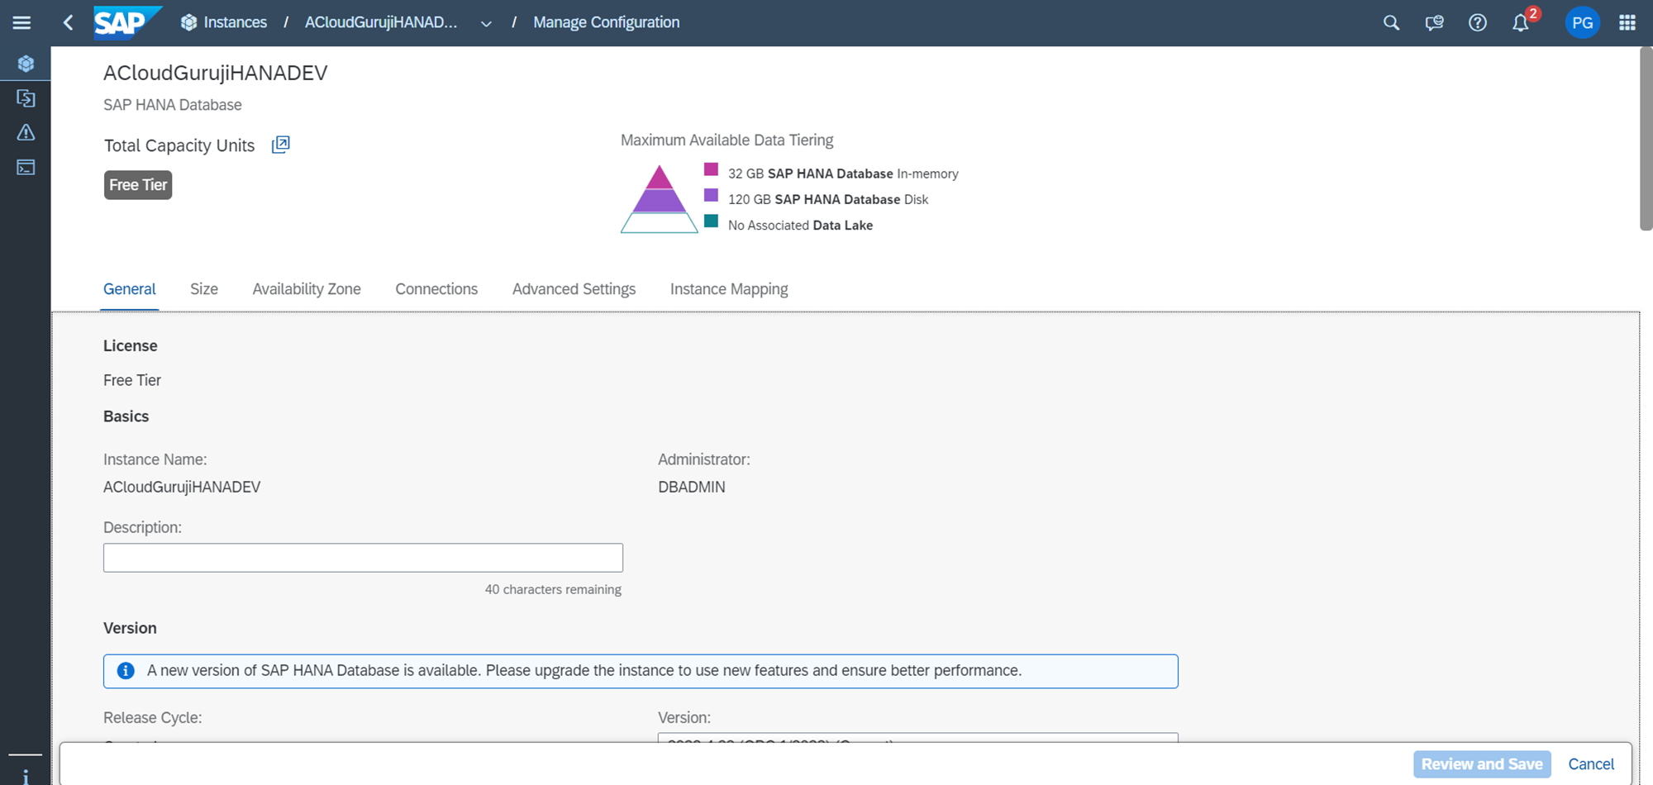The height and width of the screenshot is (785, 1653).
Task: Open the PG user profile avatar
Action: 1582,22
